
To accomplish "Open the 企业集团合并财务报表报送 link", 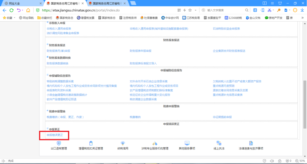I will coord(229,51).
